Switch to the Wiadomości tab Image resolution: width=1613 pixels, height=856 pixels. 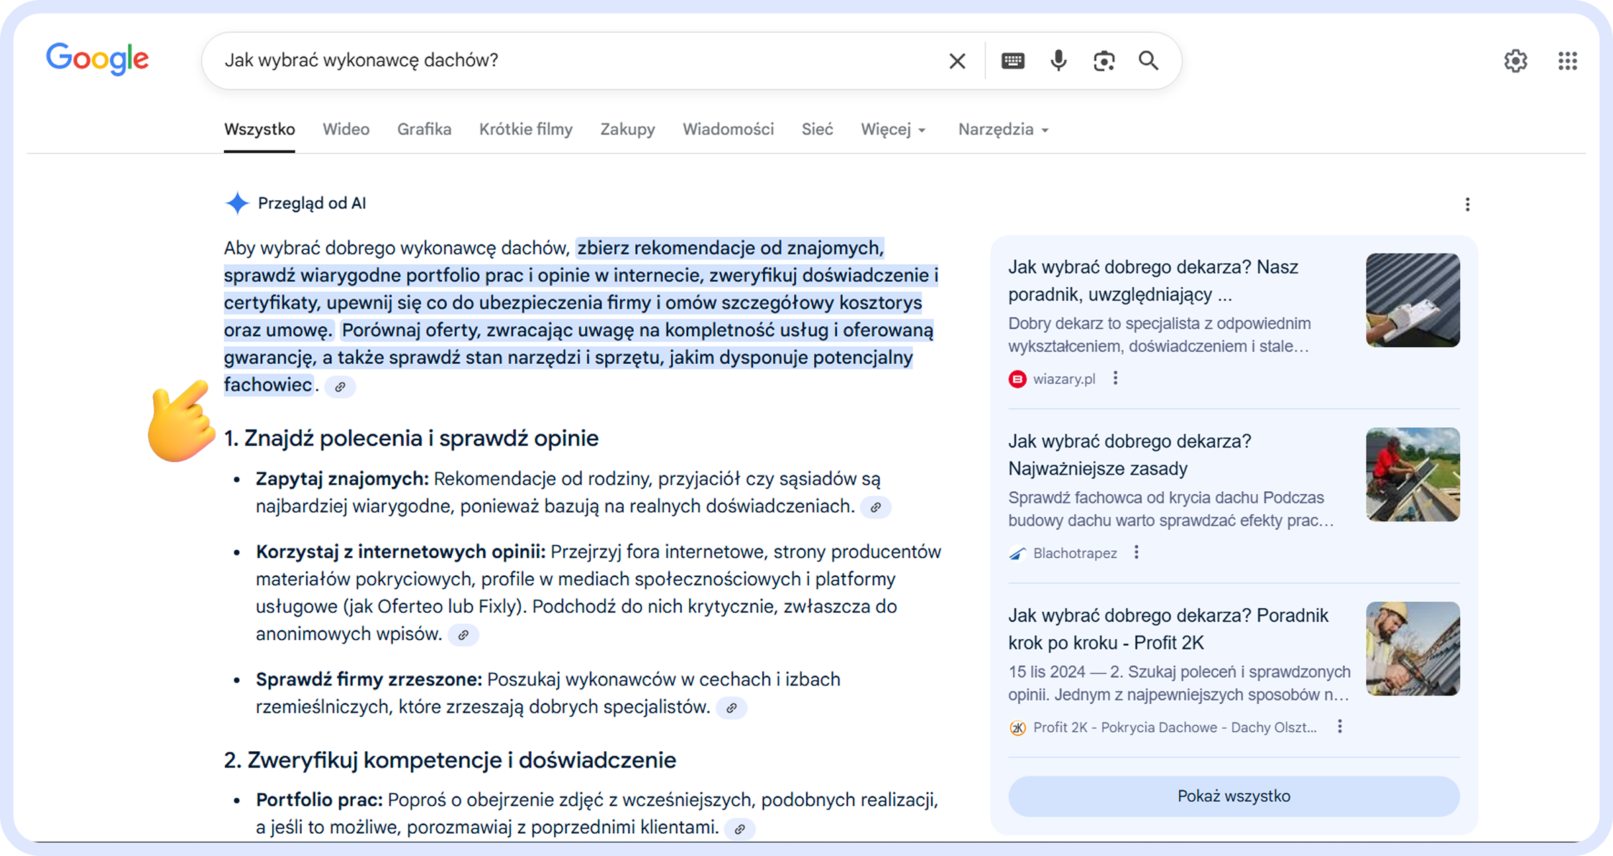[x=728, y=130]
